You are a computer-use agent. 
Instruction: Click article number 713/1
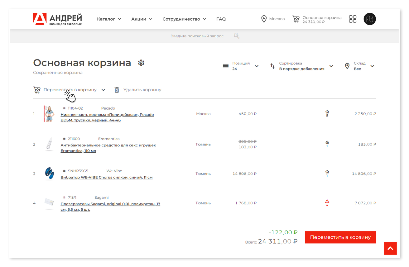(72, 198)
